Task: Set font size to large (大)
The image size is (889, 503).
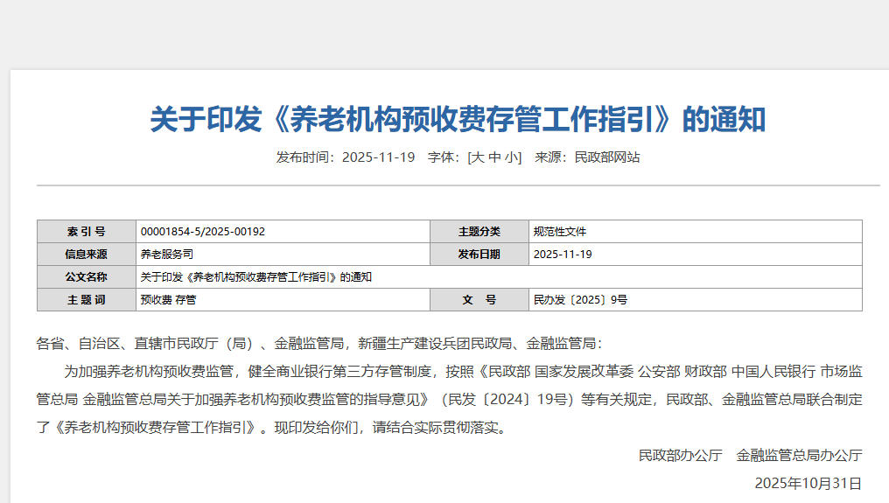Action: pyautogui.click(x=478, y=157)
